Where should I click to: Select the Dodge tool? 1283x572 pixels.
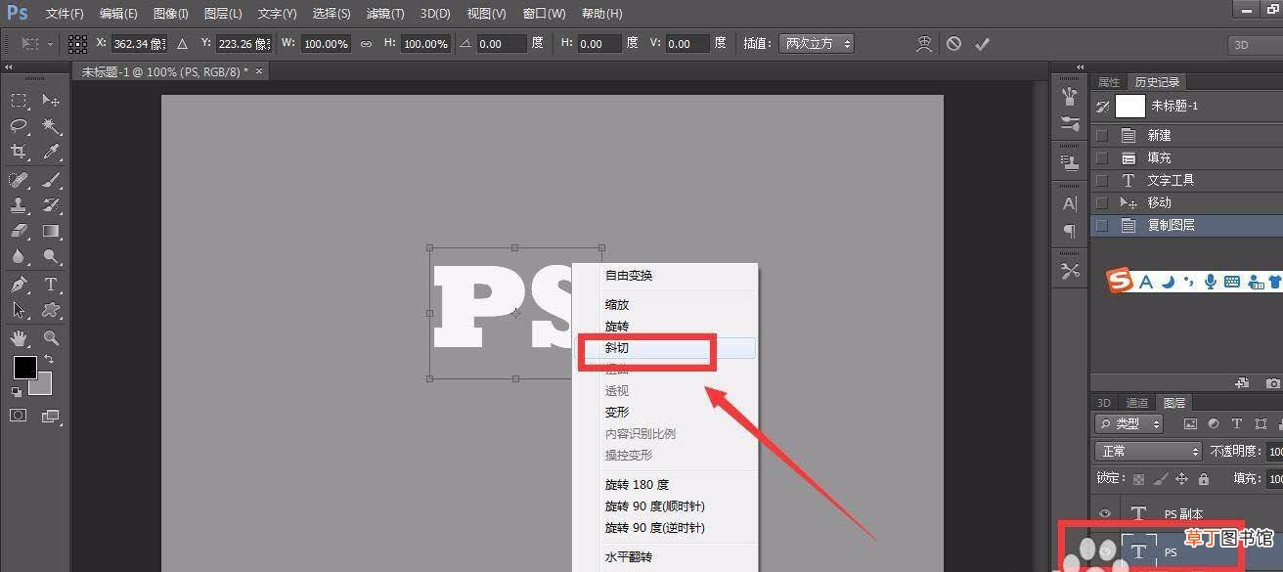[x=51, y=256]
